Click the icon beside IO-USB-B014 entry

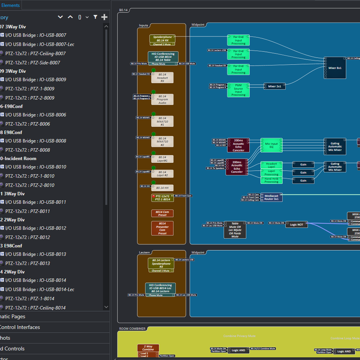[x=2, y=280]
